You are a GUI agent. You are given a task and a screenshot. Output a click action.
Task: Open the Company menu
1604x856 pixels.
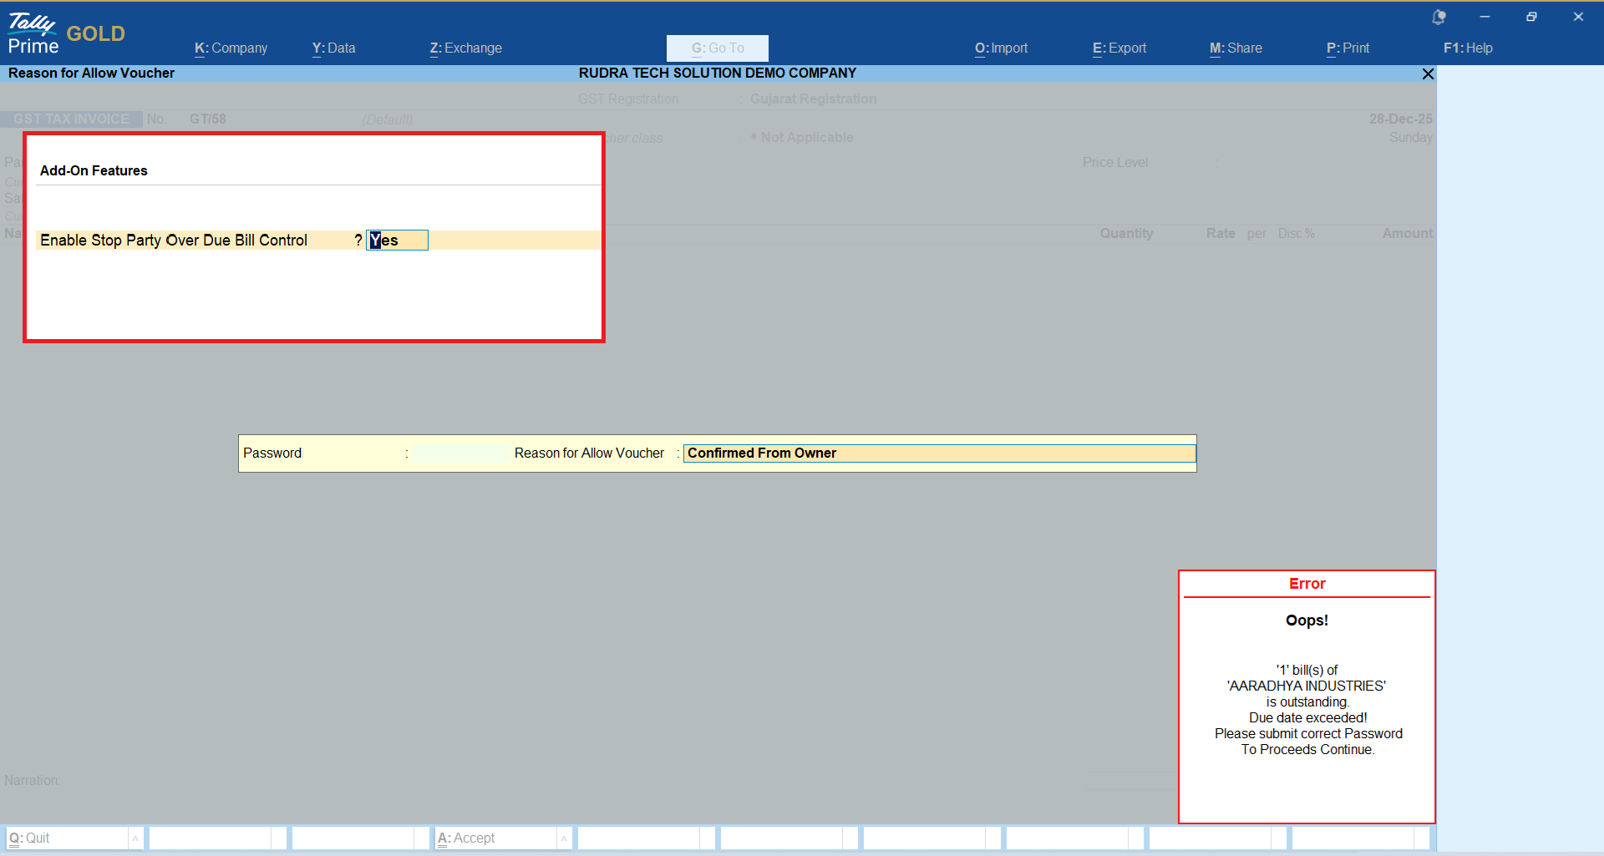click(x=231, y=48)
